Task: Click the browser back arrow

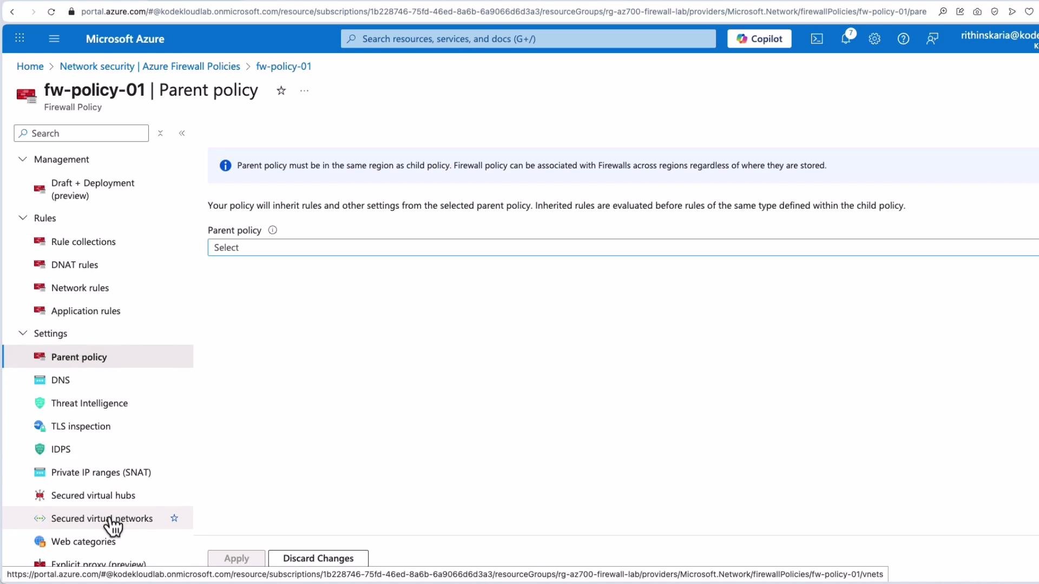Action: click(12, 11)
